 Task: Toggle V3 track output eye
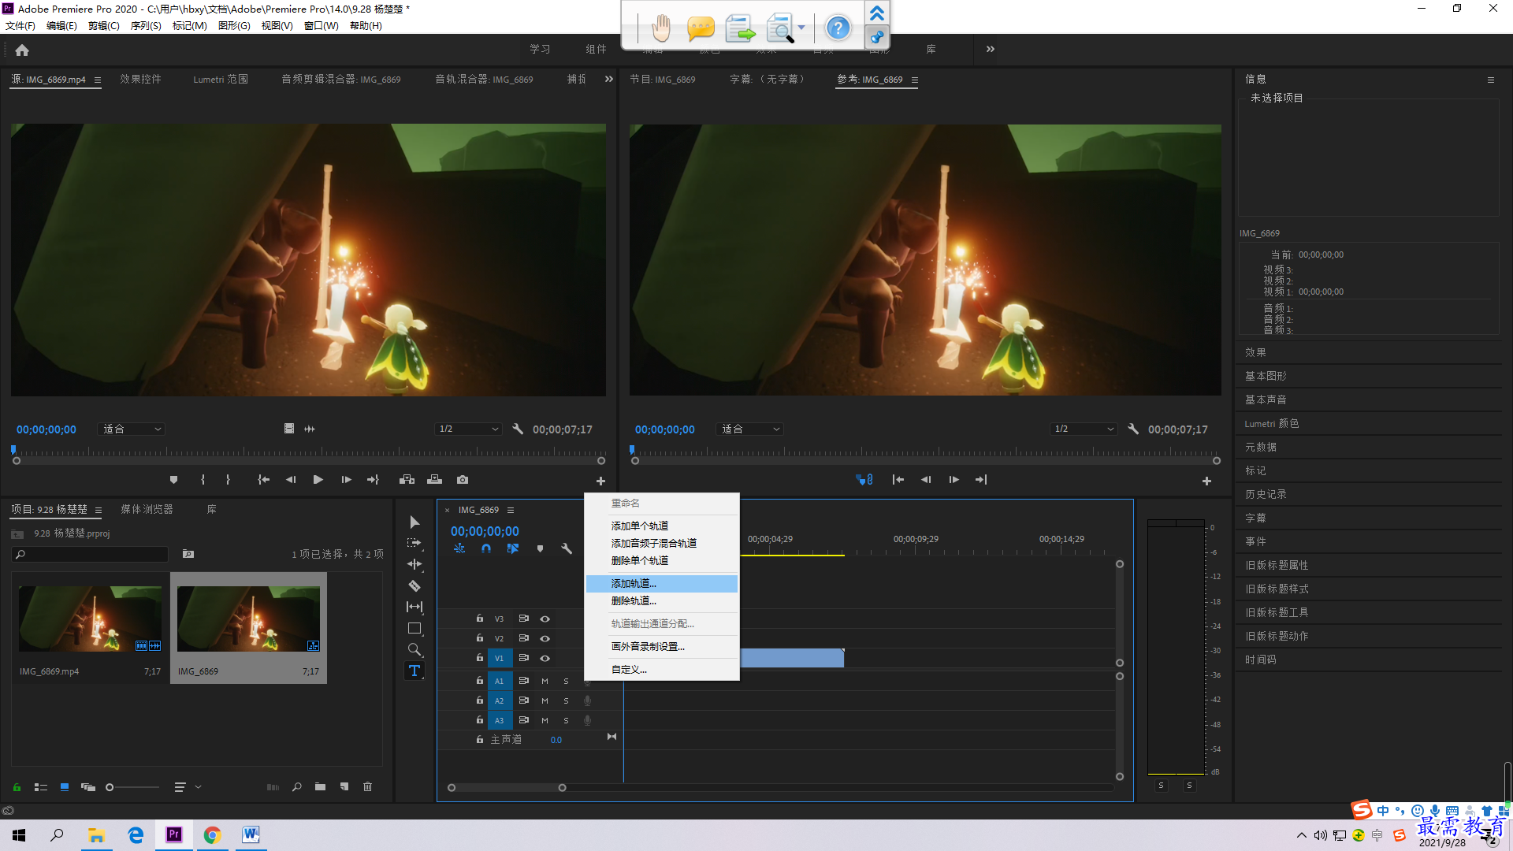coord(545,619)
